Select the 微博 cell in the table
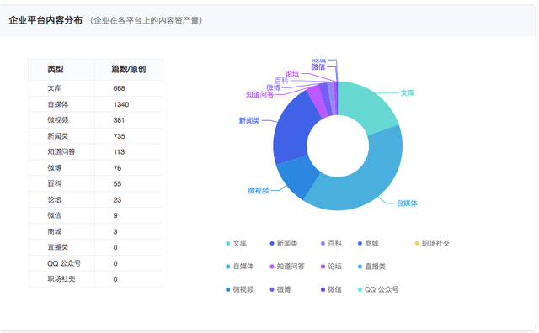Image resolution: width=539 pixels, height=333 pixels. click(x=61, y=168)
